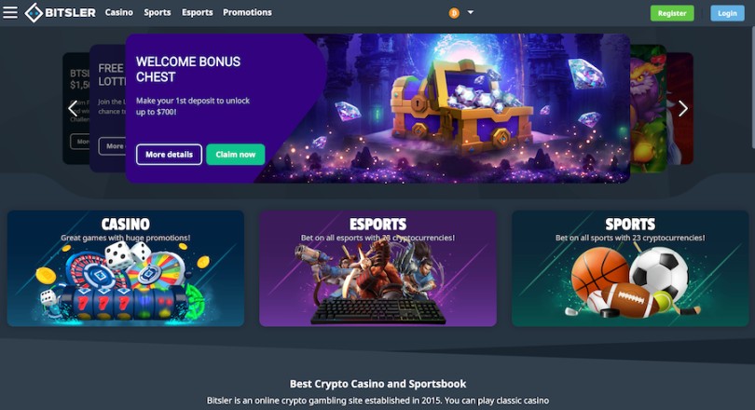Navigate to Esports in top bar
The image size is (755, 410).
point(197,12)
